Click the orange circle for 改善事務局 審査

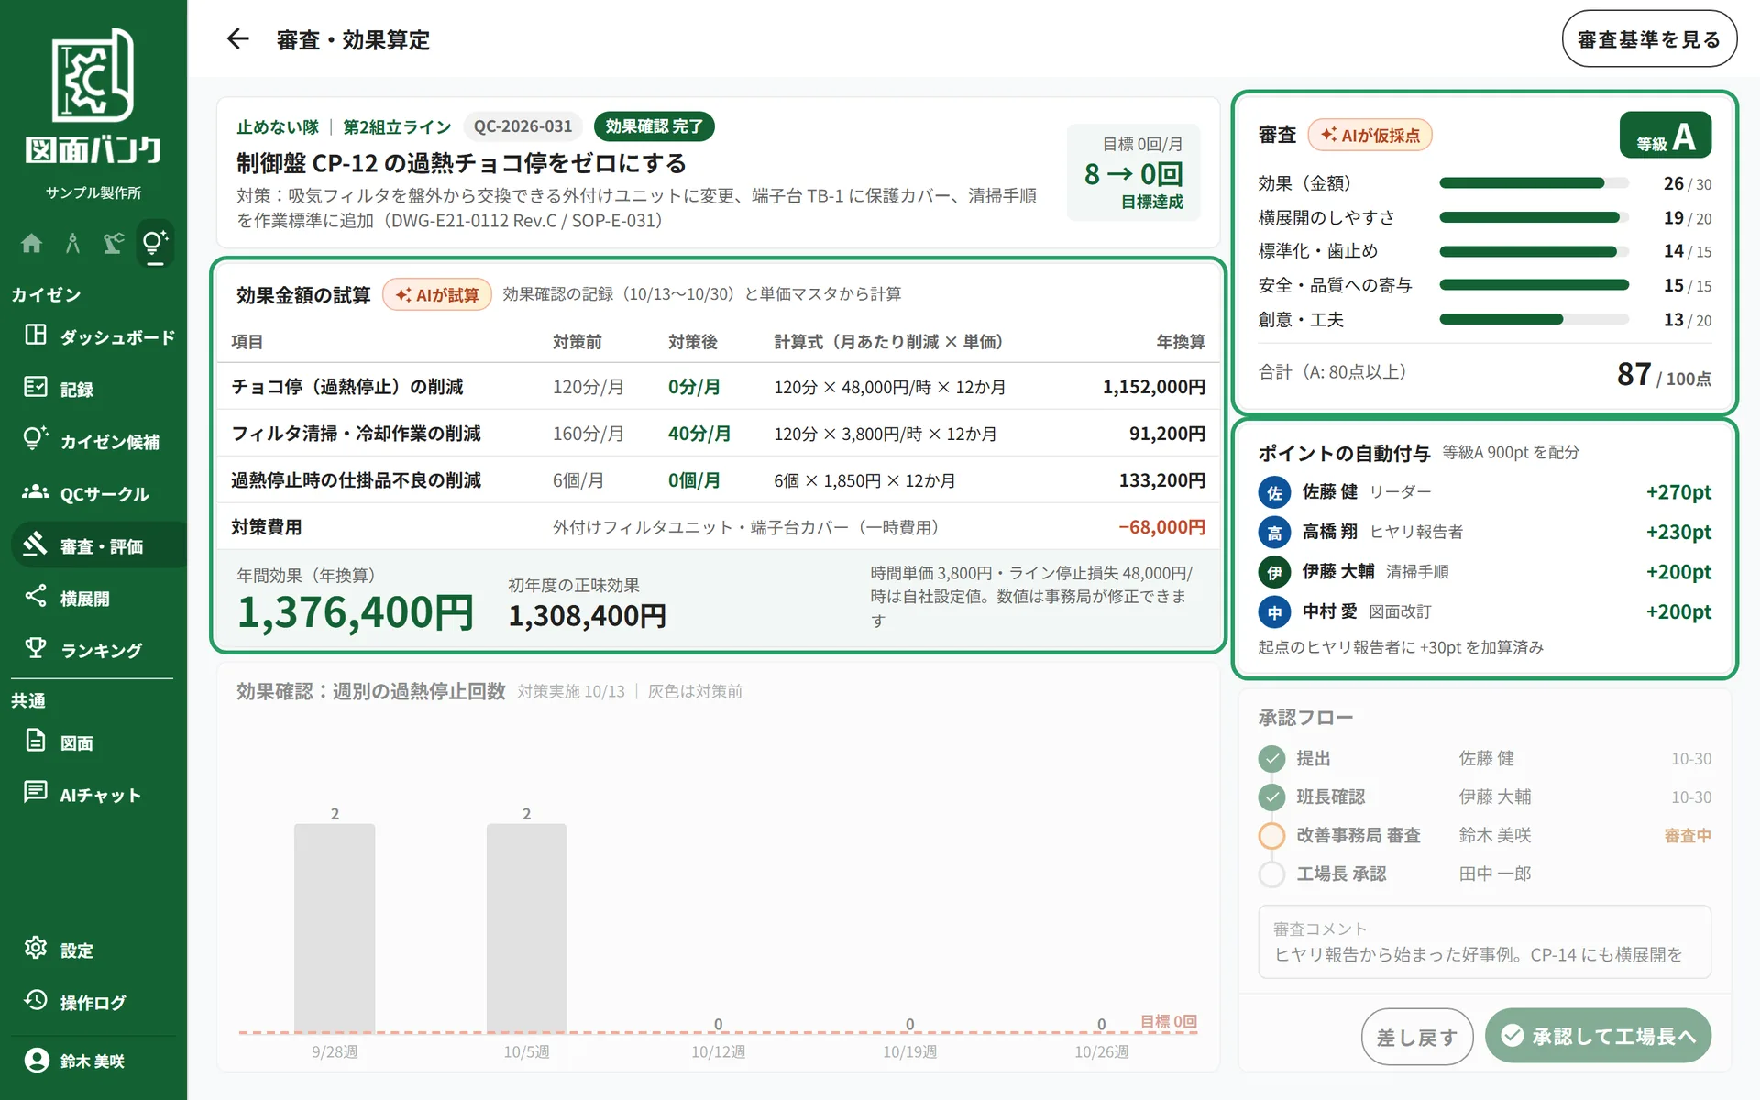point(1271,836)
